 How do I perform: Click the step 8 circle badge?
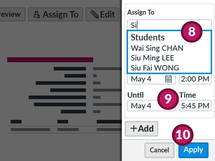pyautogui.click(x=192, y=32)
